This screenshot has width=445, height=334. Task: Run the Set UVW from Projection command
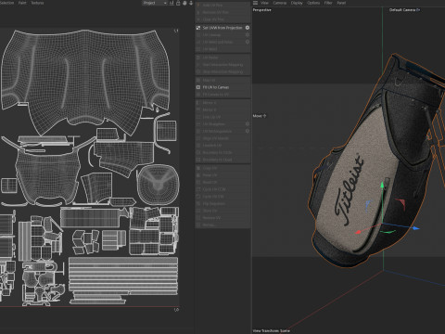point(222,28)
